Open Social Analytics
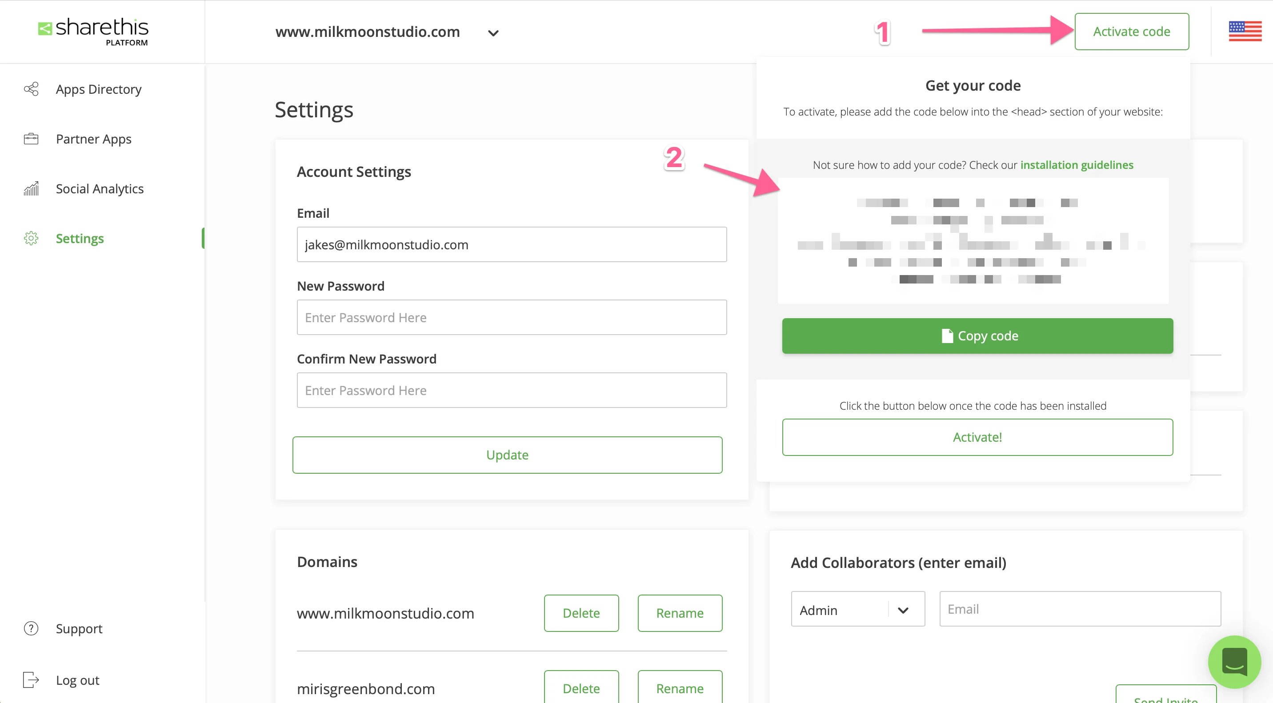This screenshot has height=703, width=1273. [x=99, y=188]
